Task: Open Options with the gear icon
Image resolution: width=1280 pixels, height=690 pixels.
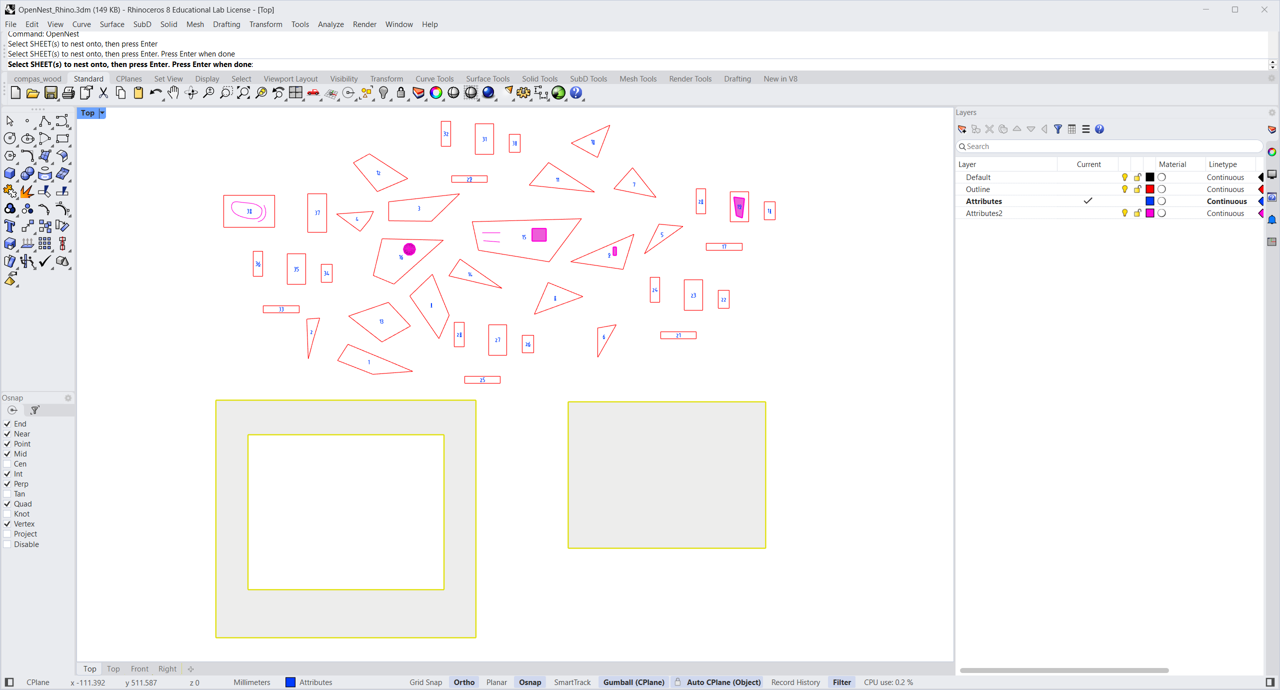Action: click(523, 93)
